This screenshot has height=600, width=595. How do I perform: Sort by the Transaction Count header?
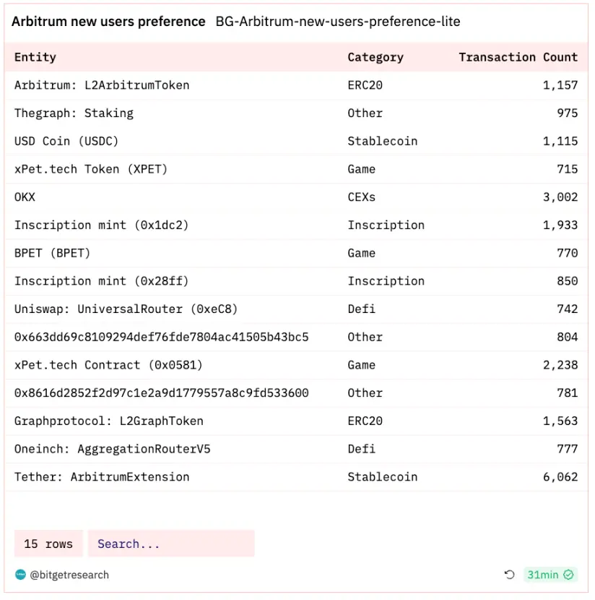click(x=518, y=57)
